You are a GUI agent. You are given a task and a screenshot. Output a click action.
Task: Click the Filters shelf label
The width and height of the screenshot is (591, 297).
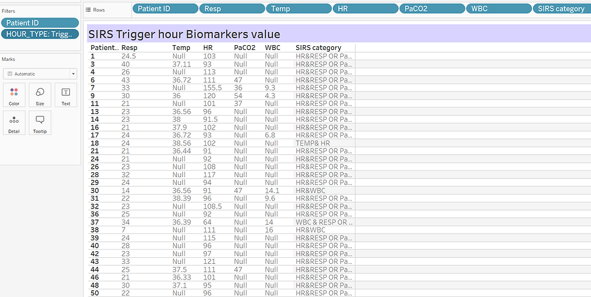click(x=8, y=11)
